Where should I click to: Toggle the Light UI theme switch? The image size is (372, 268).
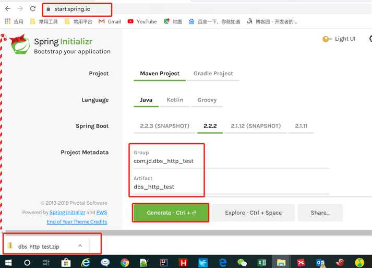point(327,39)
